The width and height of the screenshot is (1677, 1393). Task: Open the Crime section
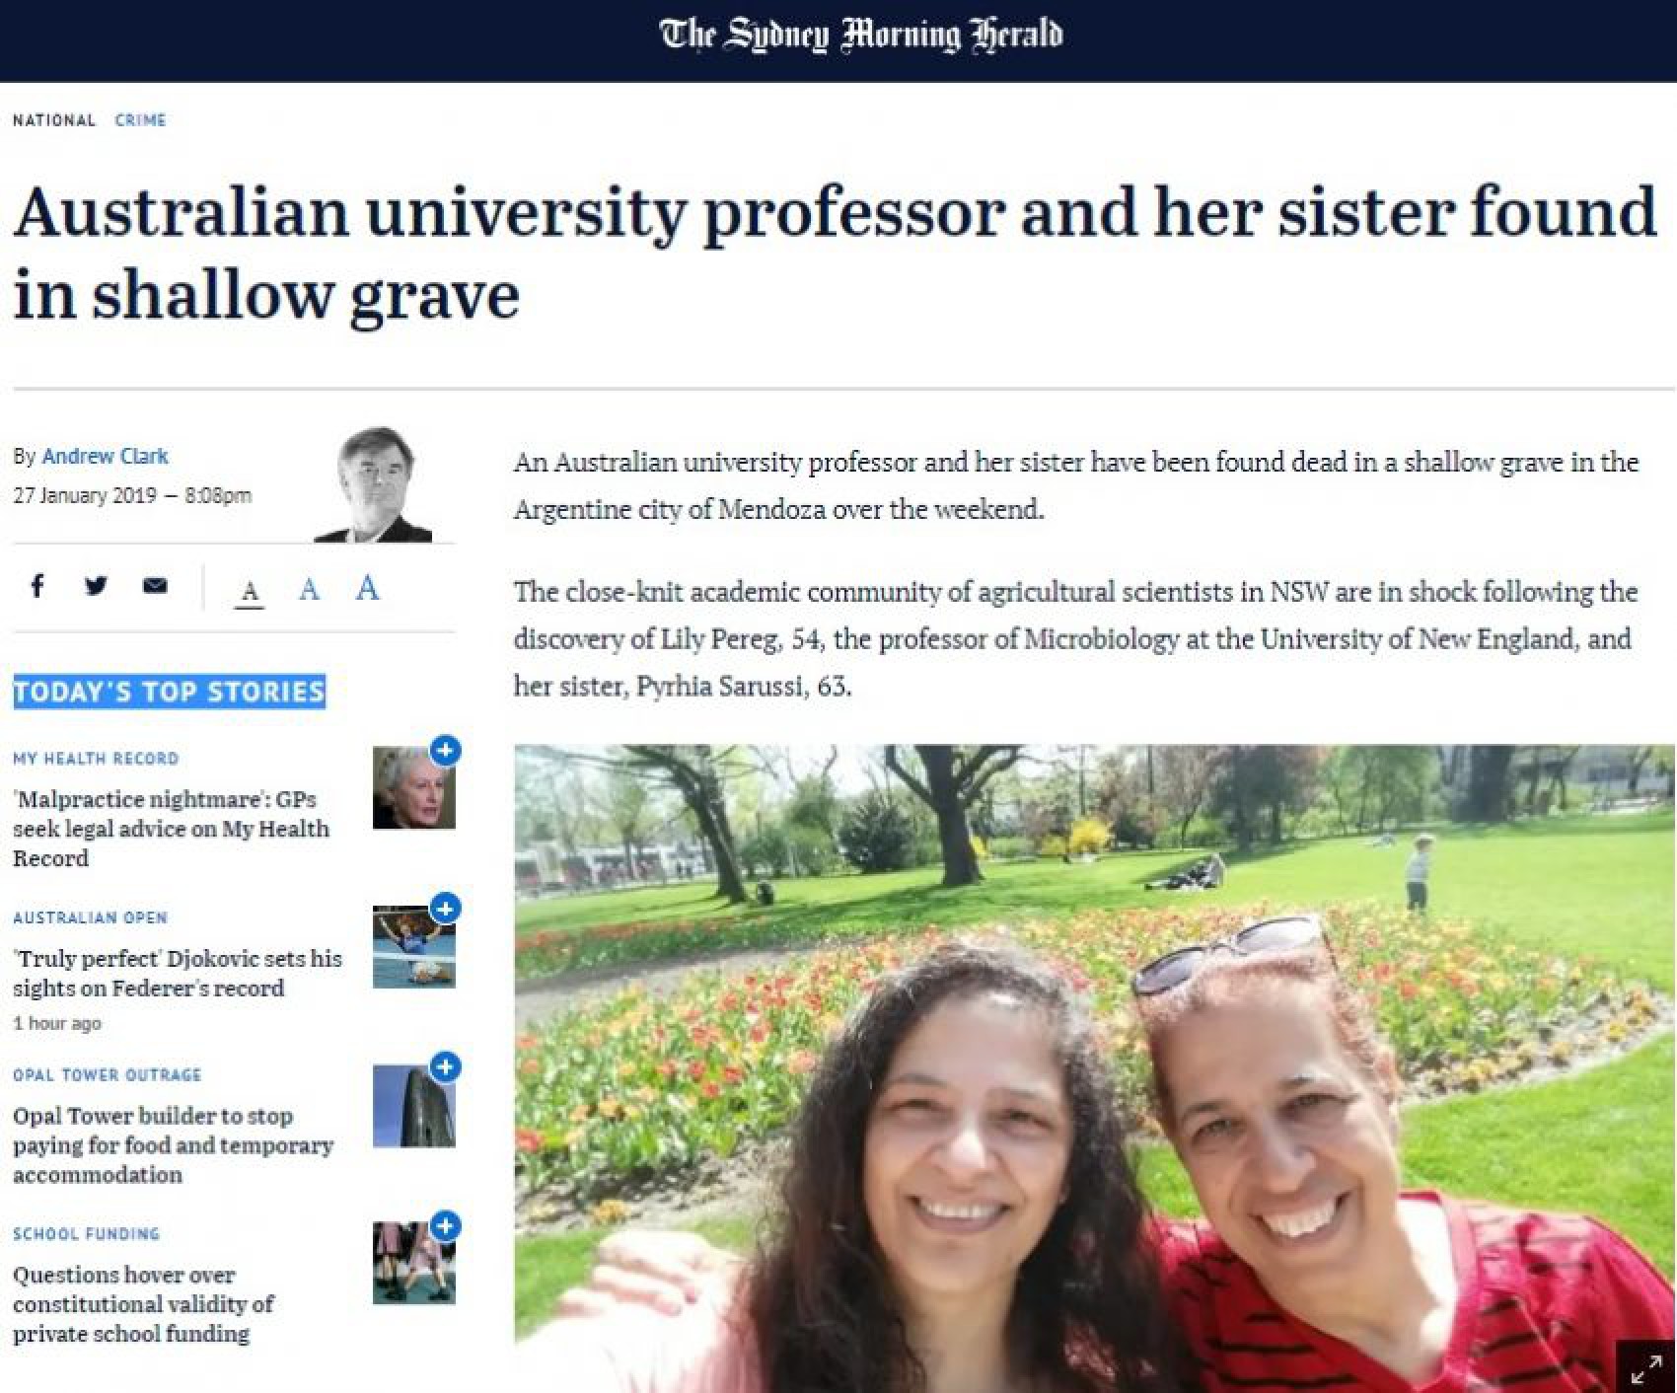pyautogui.click(x=140, y=120)
